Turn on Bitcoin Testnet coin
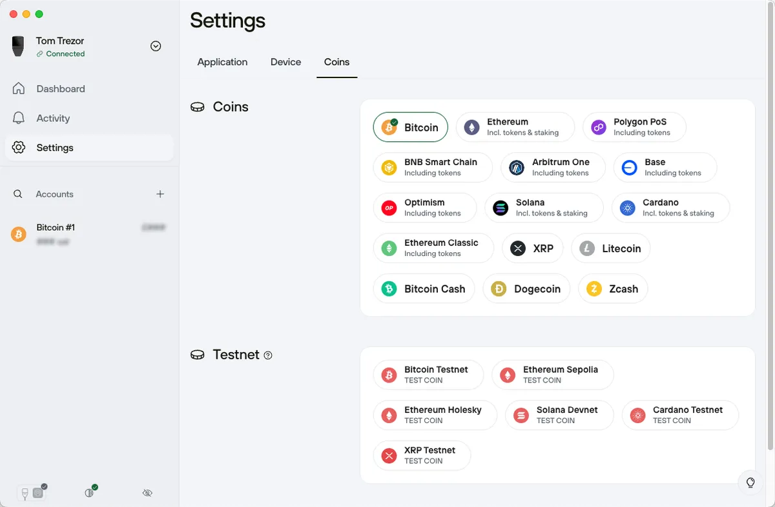The width and height of the screenshot is (775, 507). [x=428, y=374]
